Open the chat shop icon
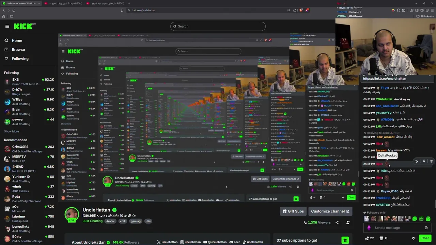The image size is (436, 245). pos(381,238)
